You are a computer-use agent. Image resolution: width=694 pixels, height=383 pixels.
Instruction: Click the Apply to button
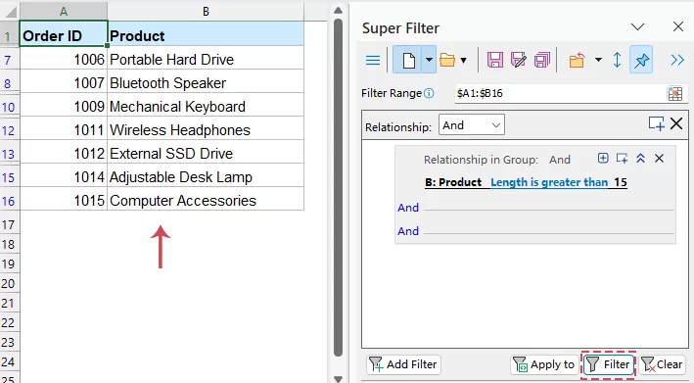click(x=544, y=364)
